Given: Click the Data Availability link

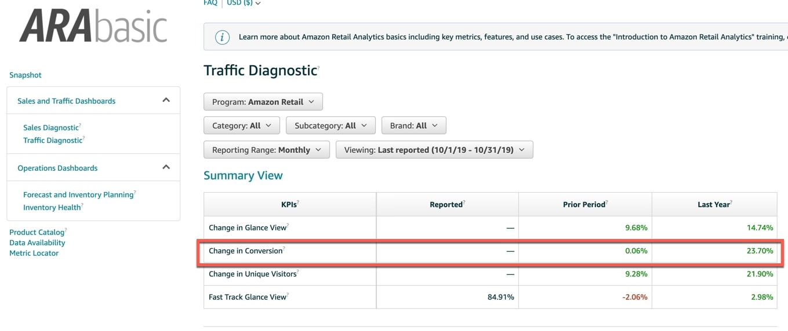Looking at the screenshot, I should point(37,243).
